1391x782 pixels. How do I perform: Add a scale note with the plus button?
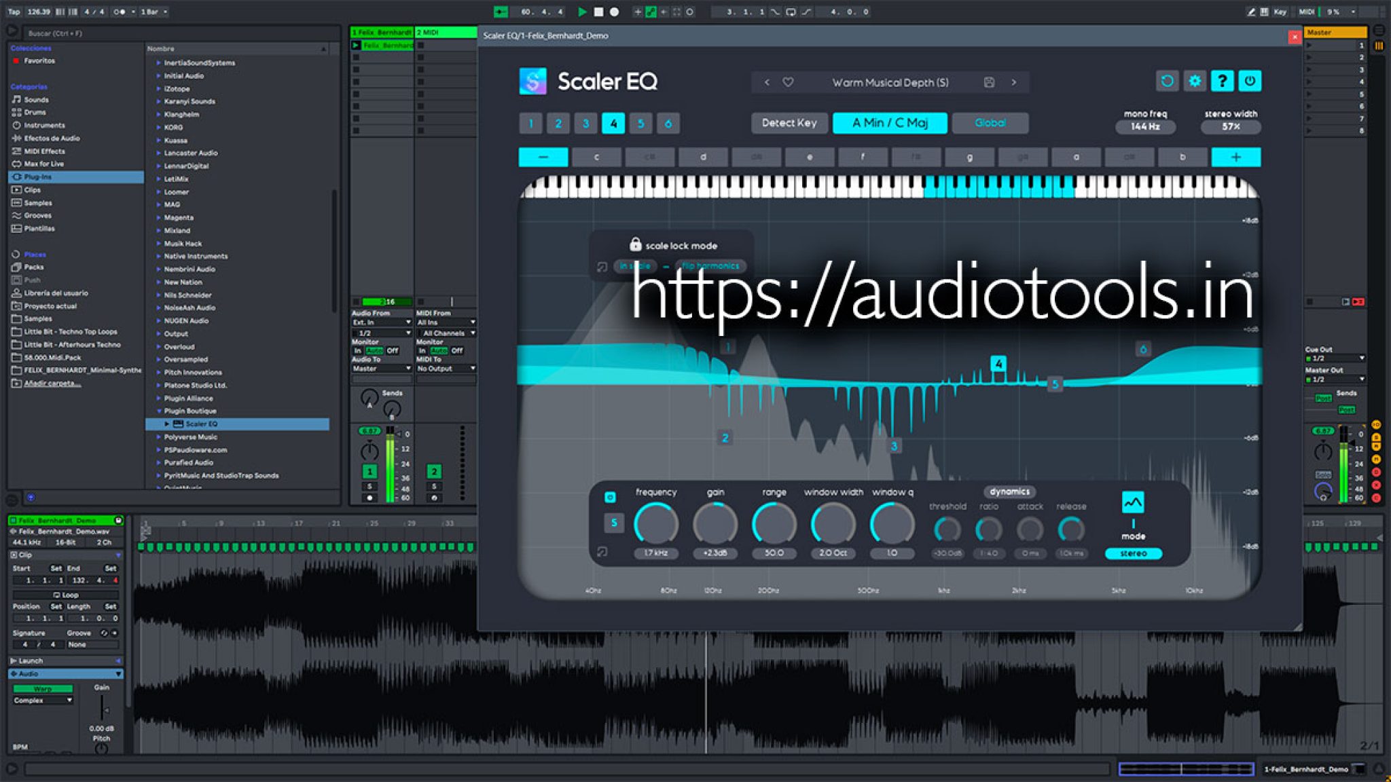tap(1235, 157)
